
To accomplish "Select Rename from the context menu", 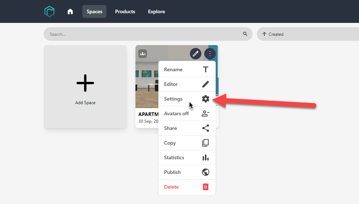I will pos(173,69).
